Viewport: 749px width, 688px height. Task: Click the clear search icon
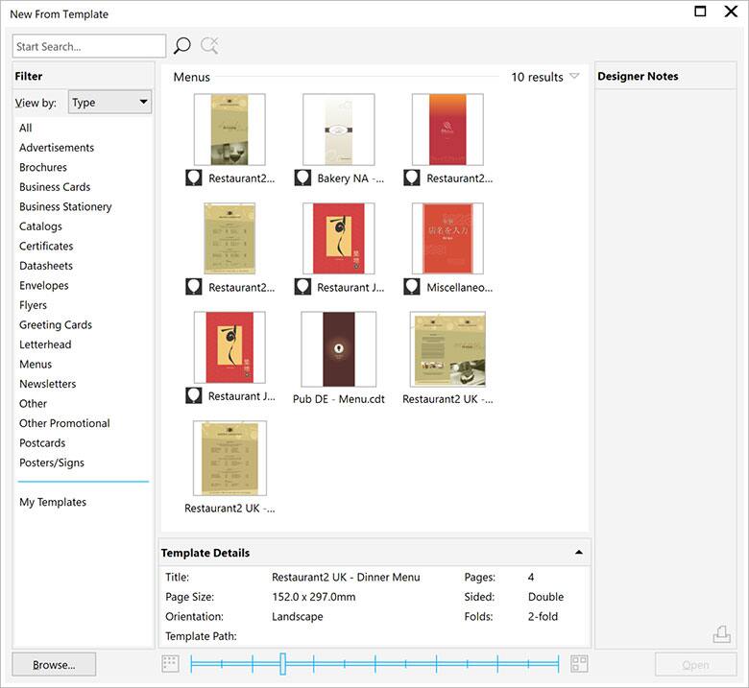(x=209, y=46)
